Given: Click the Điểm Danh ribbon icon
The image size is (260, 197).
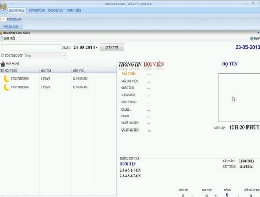Looking at the screenshot, I should click(3, 19).
